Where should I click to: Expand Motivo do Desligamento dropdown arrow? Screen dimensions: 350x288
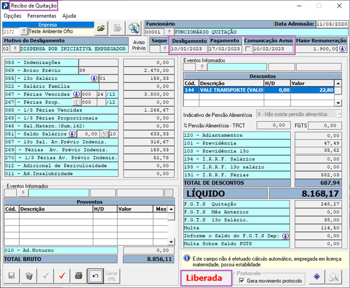click(15, 48)
